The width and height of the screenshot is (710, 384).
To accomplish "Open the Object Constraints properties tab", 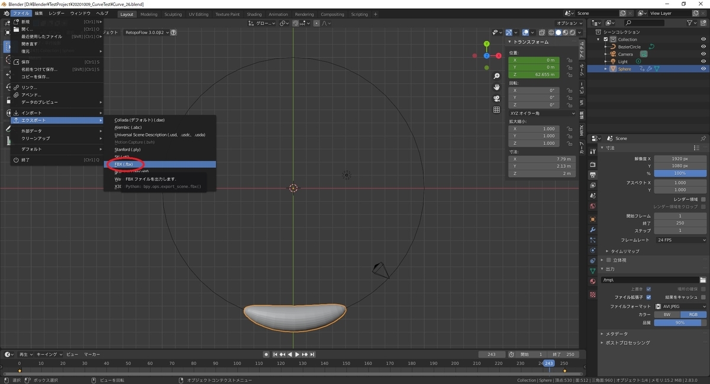I will coord(593,261).
